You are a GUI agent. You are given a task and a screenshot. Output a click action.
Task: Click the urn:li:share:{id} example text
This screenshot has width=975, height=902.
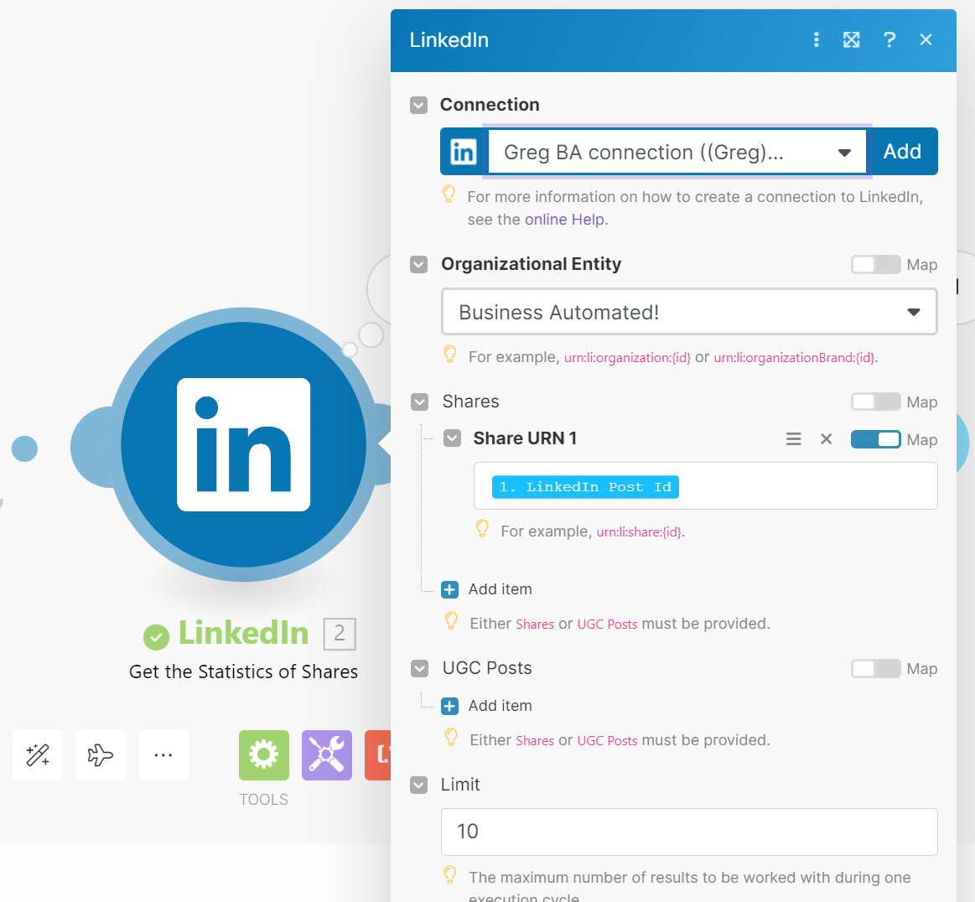click(x=639, y=532)
